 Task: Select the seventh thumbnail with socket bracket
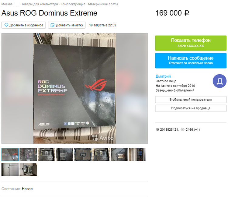(119, 154)
